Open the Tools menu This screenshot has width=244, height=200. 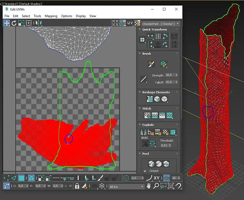pyautogui.click(x=37, y=16)
